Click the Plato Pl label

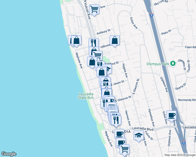tap(166, 32)
